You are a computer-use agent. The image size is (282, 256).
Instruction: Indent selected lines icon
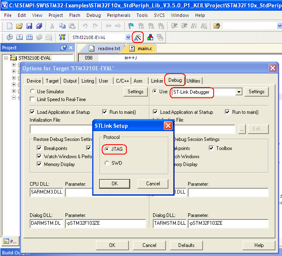coord(174,26)
